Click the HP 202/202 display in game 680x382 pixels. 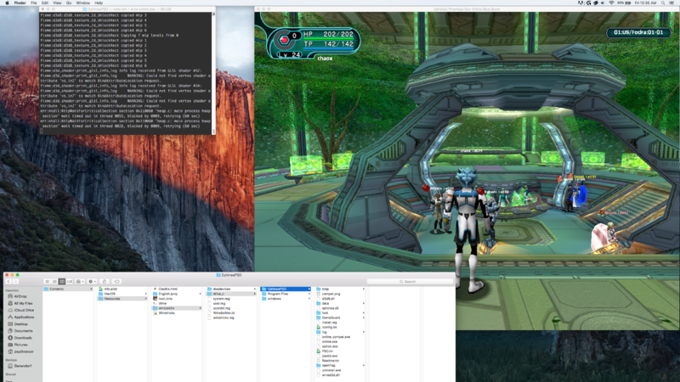[328, 34]
